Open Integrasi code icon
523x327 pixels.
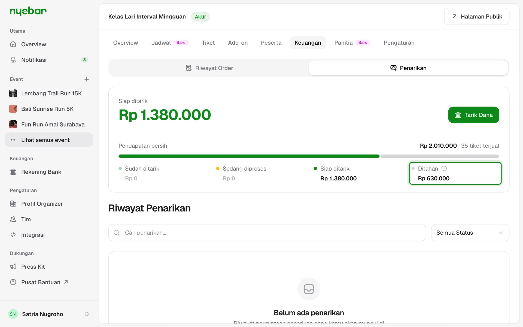pyautogui.click(x=13, y=235)
